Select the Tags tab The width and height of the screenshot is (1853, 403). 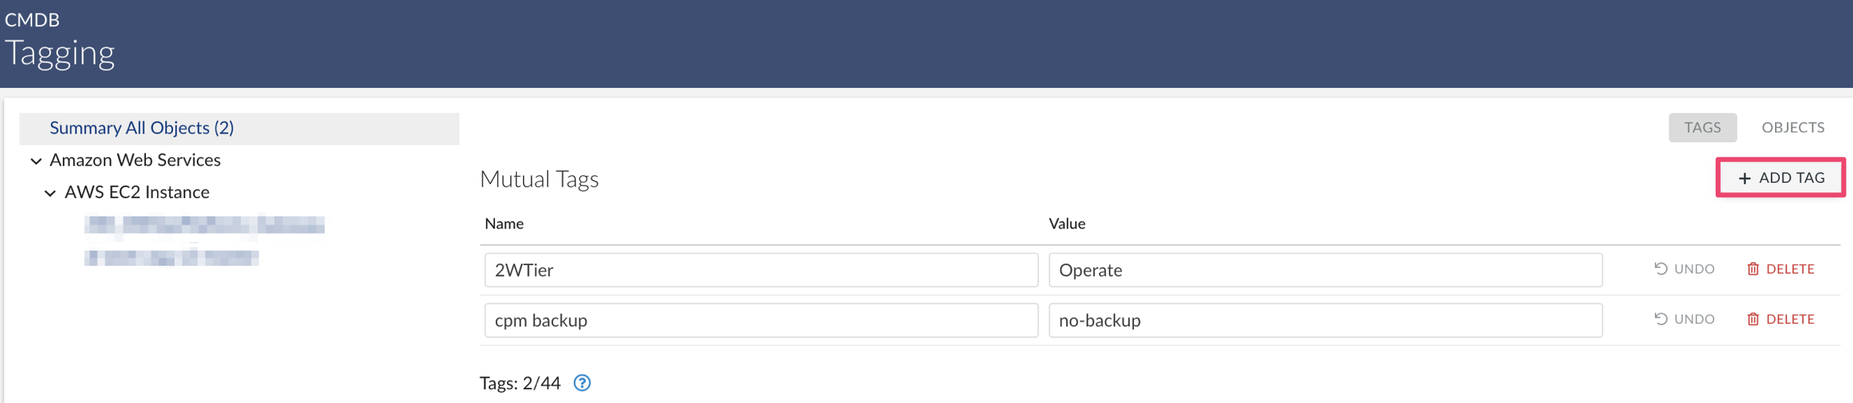1702,128
